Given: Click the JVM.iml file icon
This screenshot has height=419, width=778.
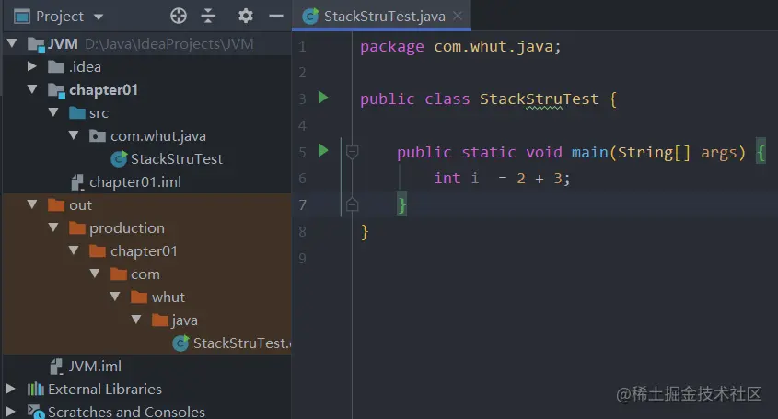Looking at the screenshot, I should click(56, 367).
